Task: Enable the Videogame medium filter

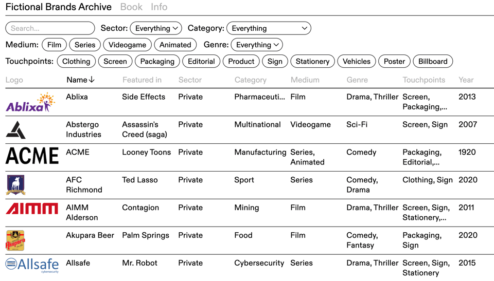Action: (x=127, y=45)
